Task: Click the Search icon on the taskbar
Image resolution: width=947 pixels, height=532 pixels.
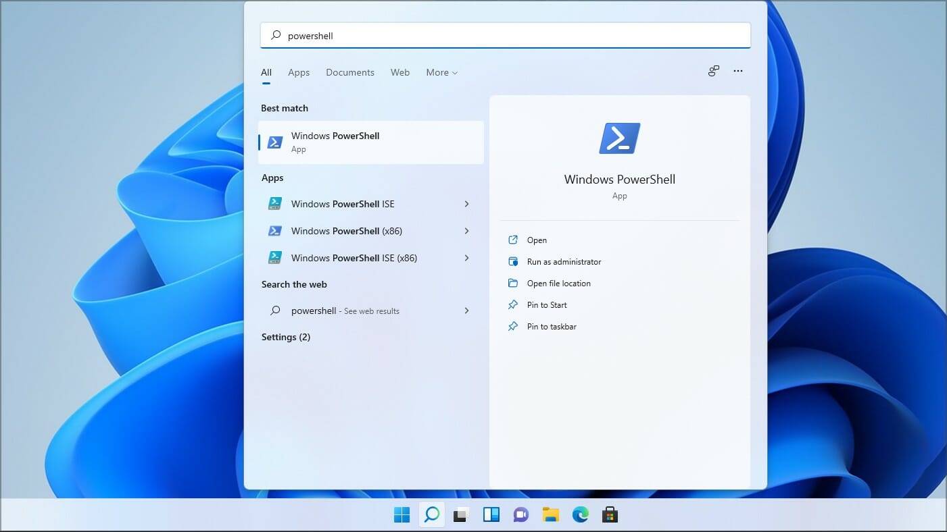Action: pyautogui.click(x=431, y=515)
